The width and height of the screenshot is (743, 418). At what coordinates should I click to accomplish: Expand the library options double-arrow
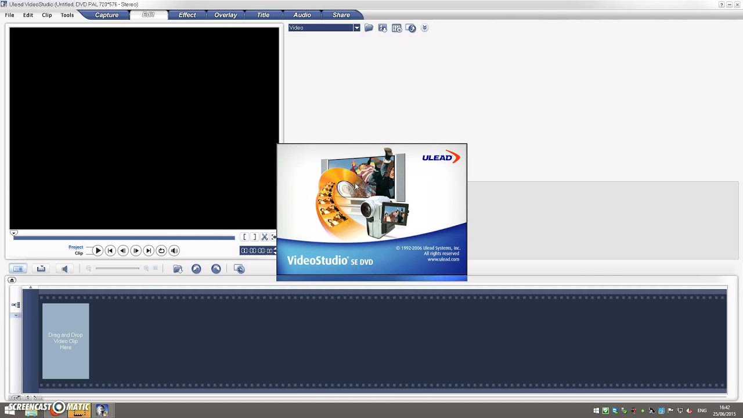pyautogui.click(x=424, y=28)
